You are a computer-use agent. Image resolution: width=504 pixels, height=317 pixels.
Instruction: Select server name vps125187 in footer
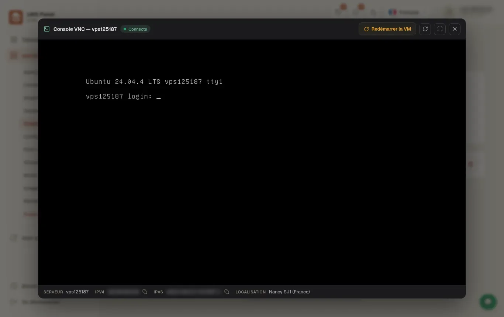tap(77, 292)
